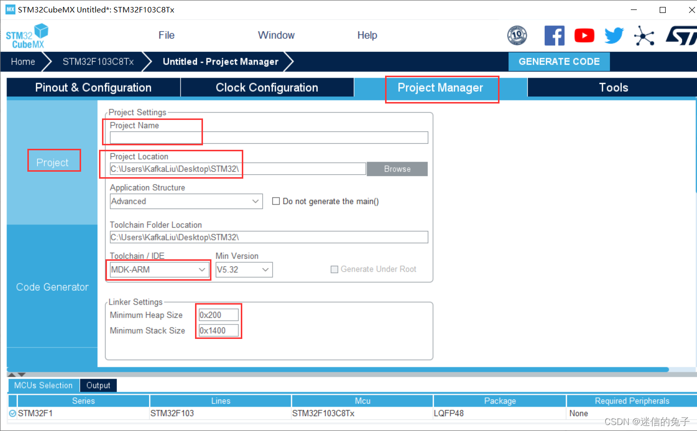Image resolution: width=697 pixels, height=431 pixels.
Task: Switch to Pinout & Configuration tab
Action: point(94,88)
